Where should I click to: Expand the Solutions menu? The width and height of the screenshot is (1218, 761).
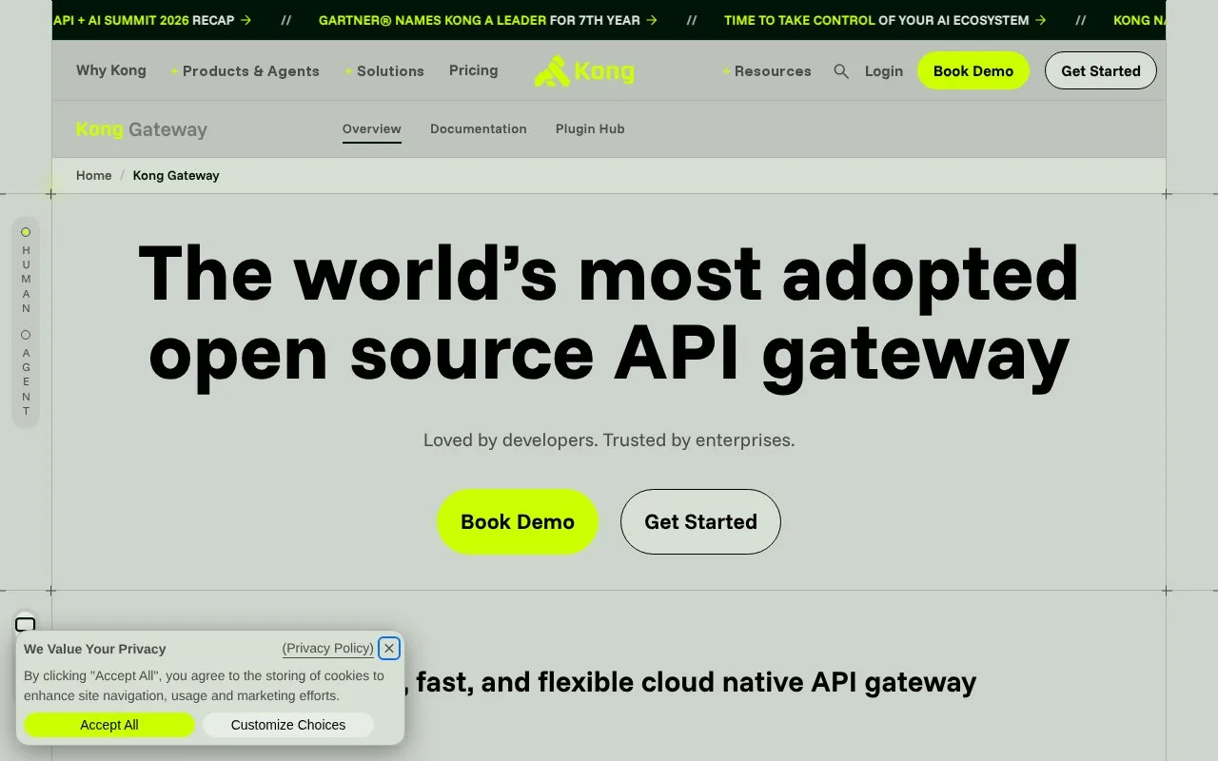[384, 71]
